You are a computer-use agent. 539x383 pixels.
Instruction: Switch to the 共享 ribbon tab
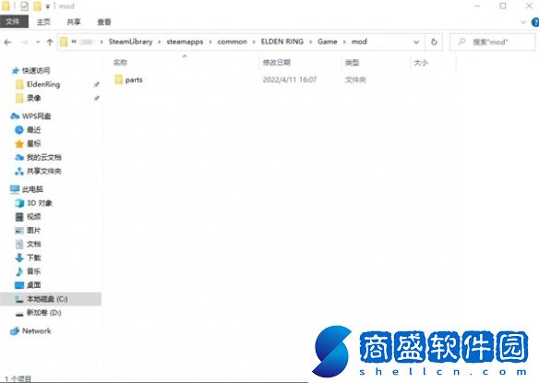click(74, 22)
